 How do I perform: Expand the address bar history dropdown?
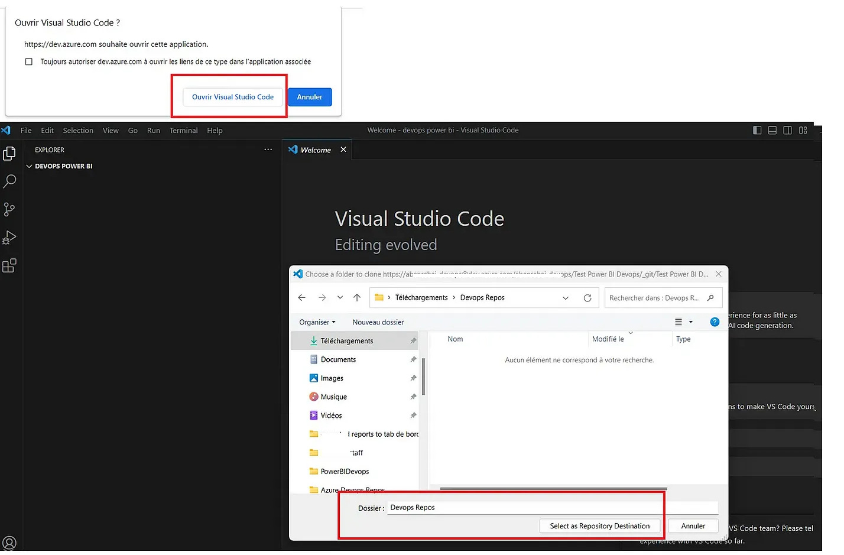pyautogui.click(x=566, y=298)
